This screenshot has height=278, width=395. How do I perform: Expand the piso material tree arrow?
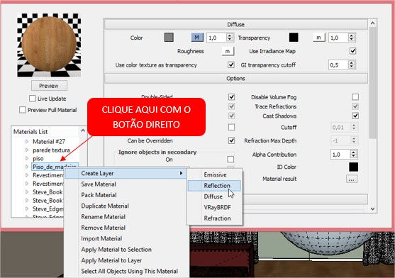click(x=27, y=158)
